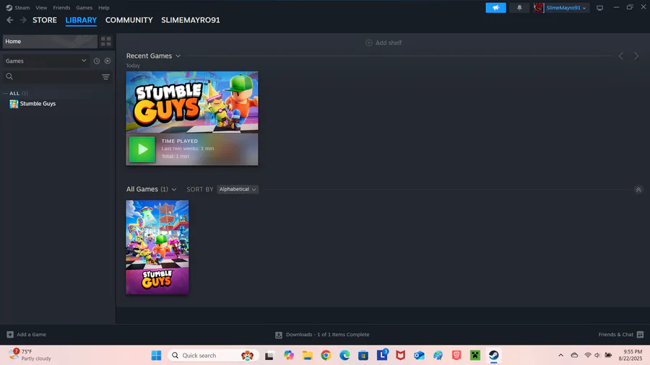Open Downloads status in the bottom bar
Image resolution: width=650 pixels, height=365 pixels.
pyautogui.click(x=322, y=335)
